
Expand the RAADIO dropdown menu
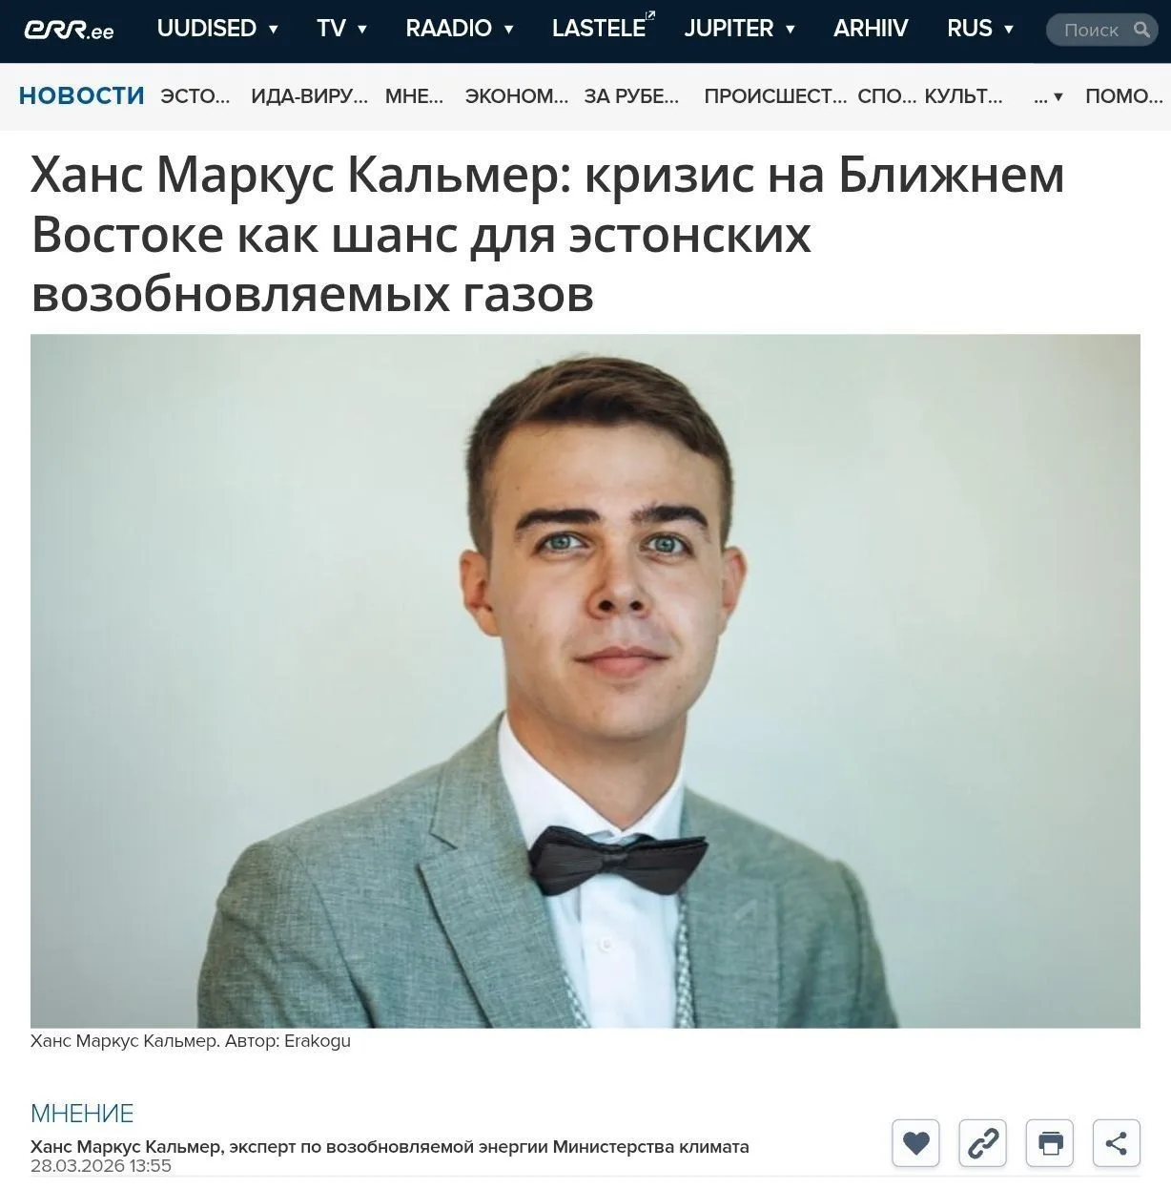coord(460,29)
